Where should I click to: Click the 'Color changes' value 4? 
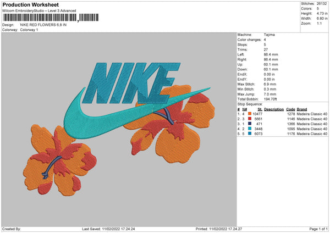tap(265, 40)
